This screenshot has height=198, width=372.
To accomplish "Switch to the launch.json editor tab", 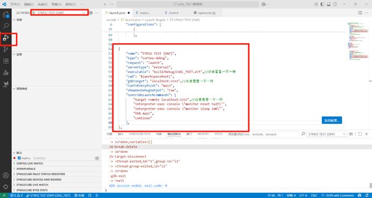I will click(118, 12).
